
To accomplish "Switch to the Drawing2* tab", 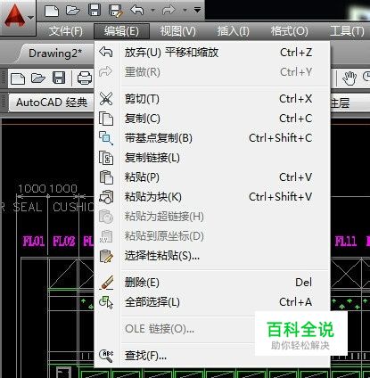I will 55,53.
